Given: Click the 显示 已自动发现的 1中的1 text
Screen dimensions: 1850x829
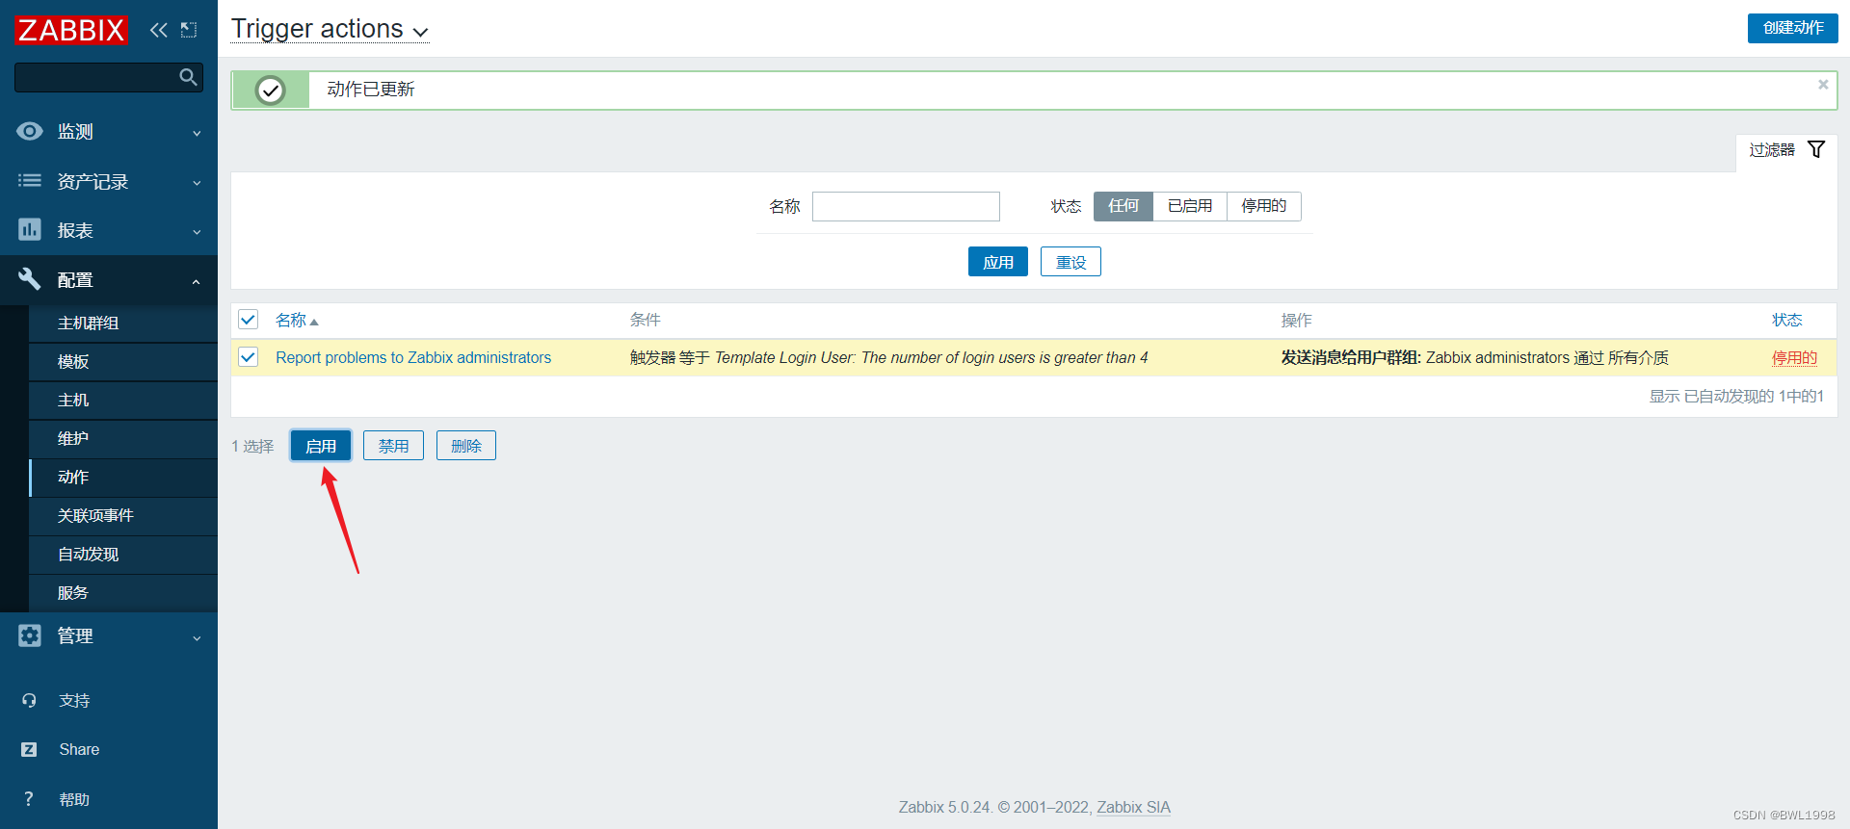Looking at the screenshot, I should (x=1736, y=396).
